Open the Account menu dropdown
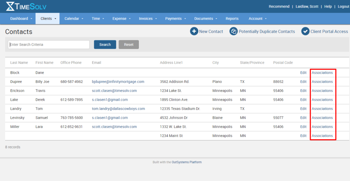The image size is (350, 181). [257, 18]
